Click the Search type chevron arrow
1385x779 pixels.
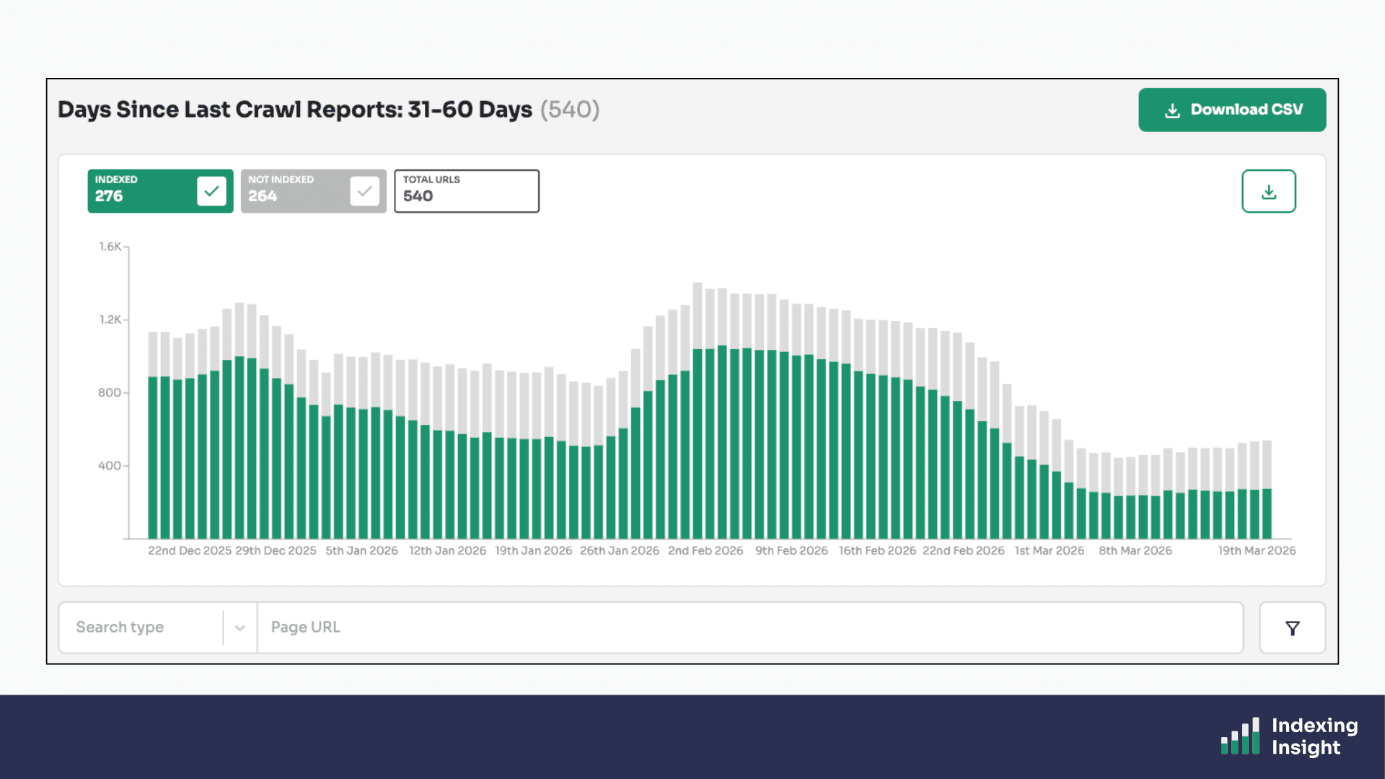click(240, 628)
